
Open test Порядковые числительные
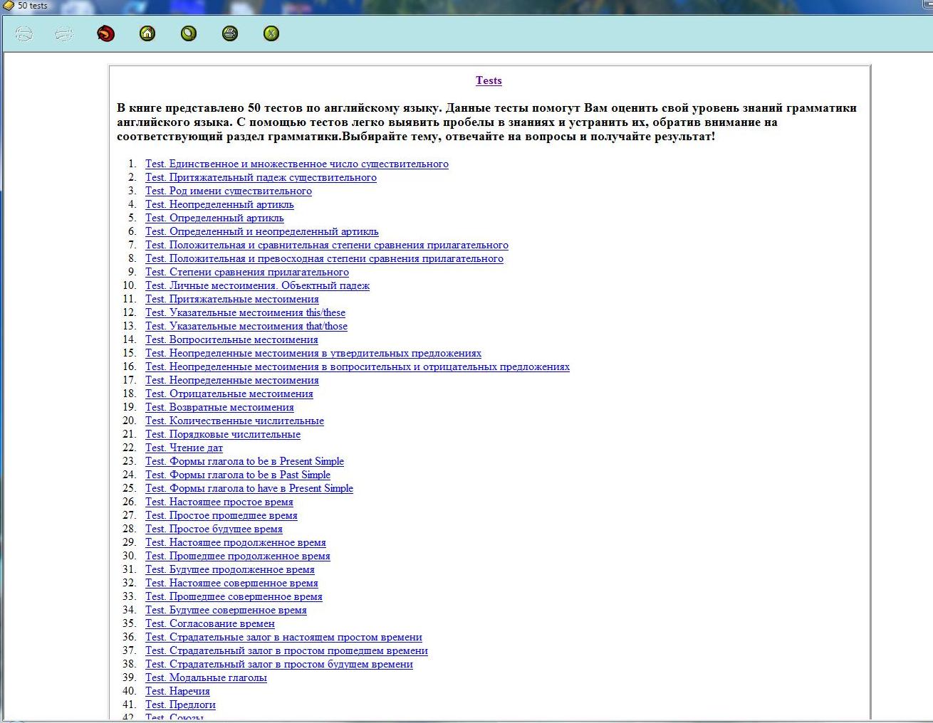click(223, 434)
